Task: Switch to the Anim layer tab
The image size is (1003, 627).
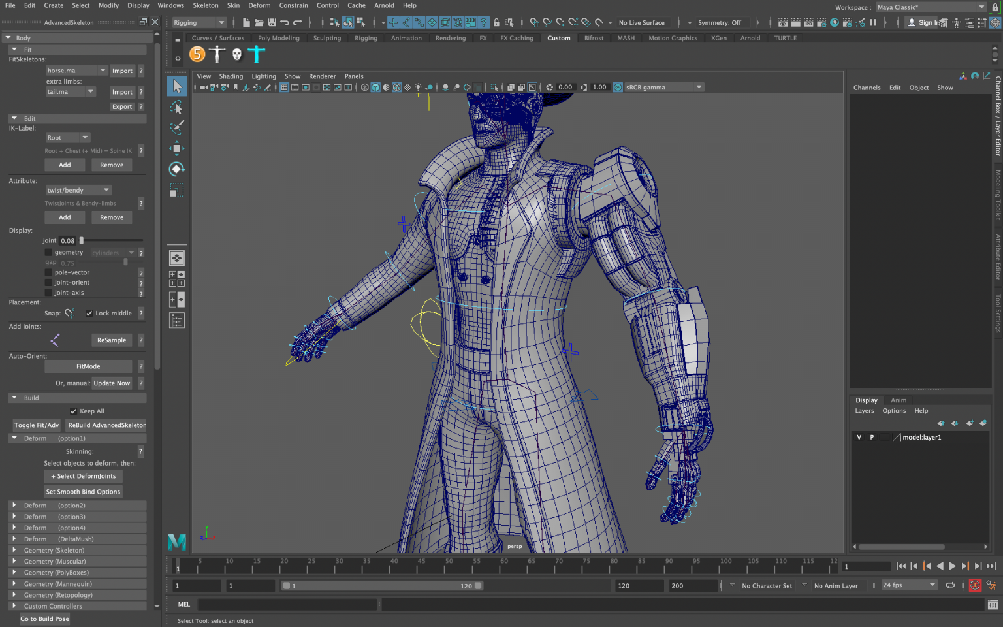Action: (x=899, y=400)
